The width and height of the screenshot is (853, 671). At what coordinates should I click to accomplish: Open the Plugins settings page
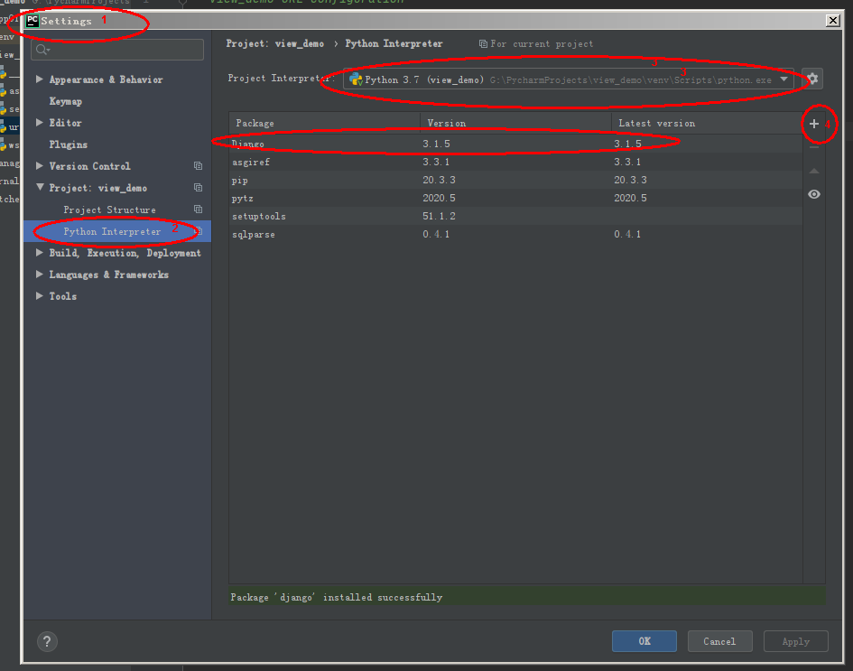click(68, 144)
